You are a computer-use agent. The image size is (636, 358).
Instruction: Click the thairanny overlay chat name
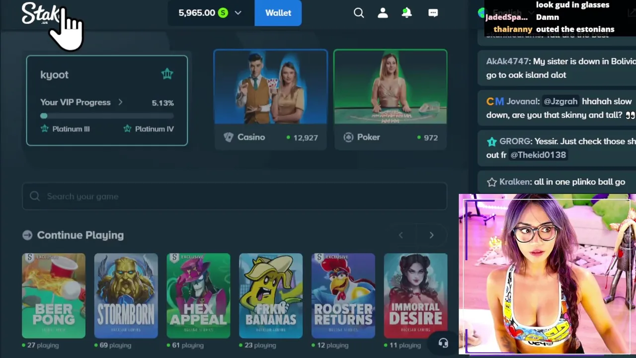513,29
